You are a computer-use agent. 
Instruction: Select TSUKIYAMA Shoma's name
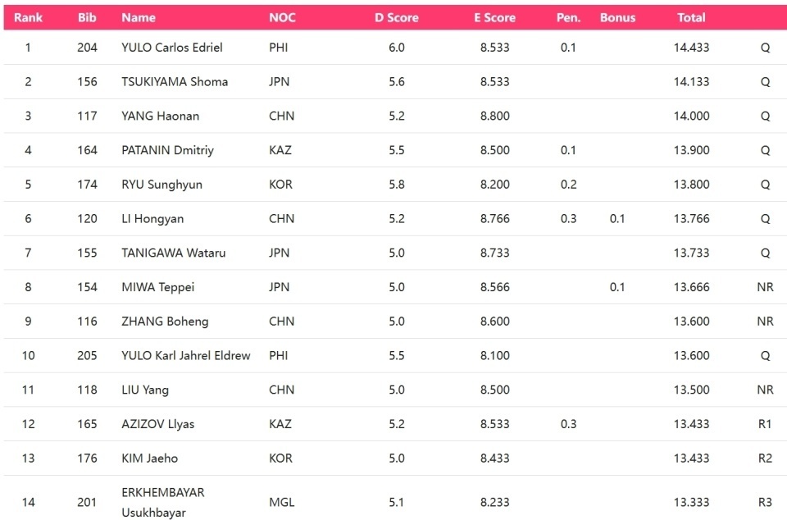[175, 81]
